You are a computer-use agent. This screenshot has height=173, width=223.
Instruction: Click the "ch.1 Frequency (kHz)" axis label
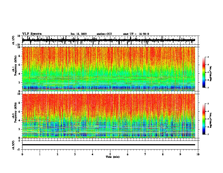click(x=15, y=66)
